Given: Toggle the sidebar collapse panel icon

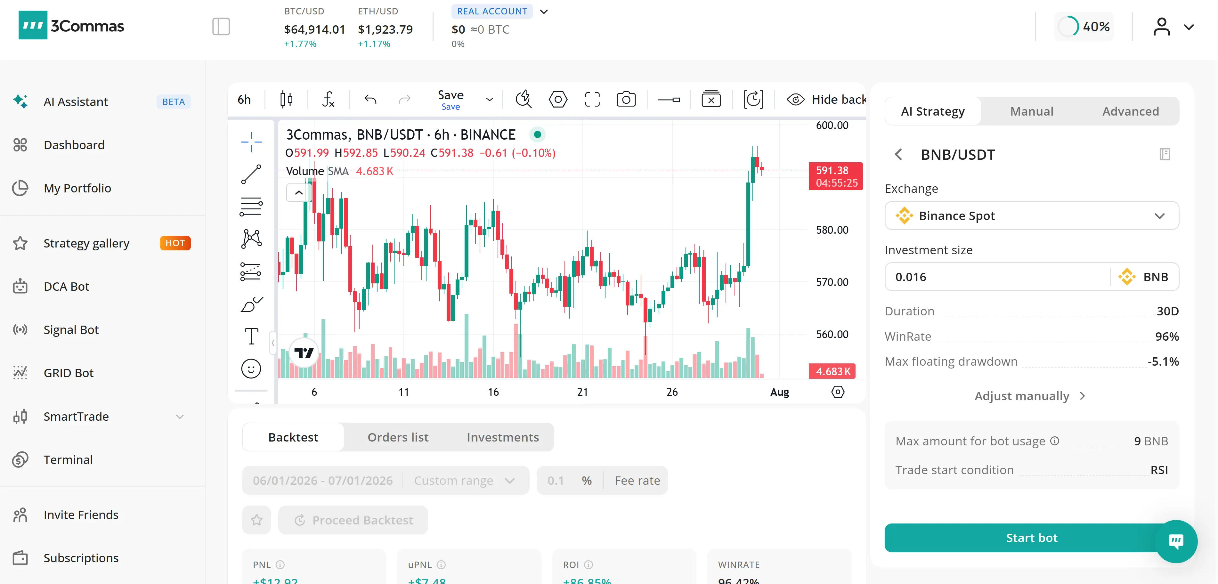Looking at the screenshot, I should [x=221, y=27].
